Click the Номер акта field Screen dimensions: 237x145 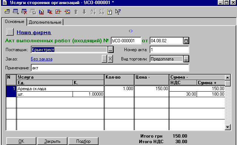(x=169, y=50)
